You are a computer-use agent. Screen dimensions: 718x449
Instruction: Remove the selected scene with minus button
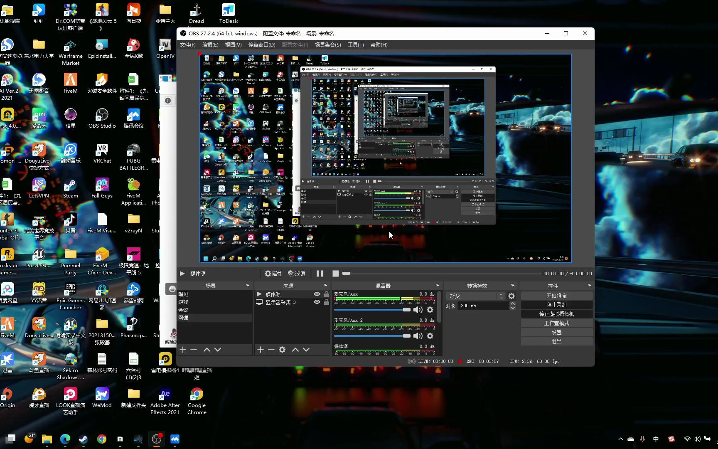point(194,350)
